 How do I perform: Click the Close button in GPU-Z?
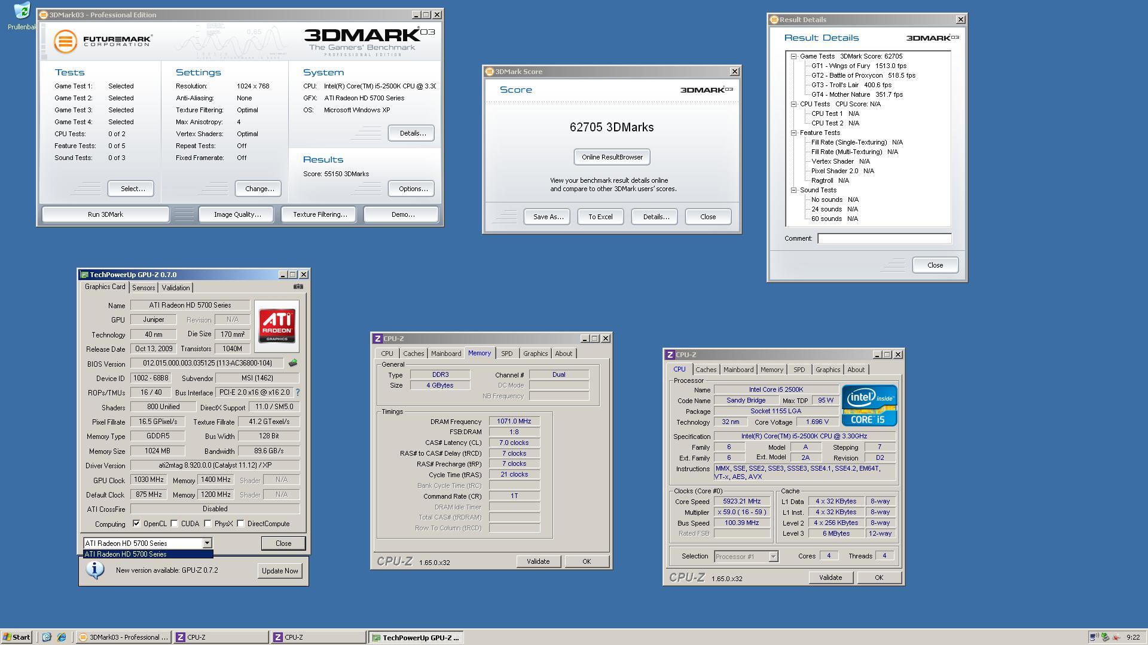tap(283, 543)
